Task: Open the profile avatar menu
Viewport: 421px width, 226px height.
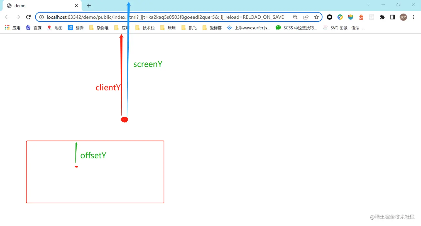Action: pos(403,17)
